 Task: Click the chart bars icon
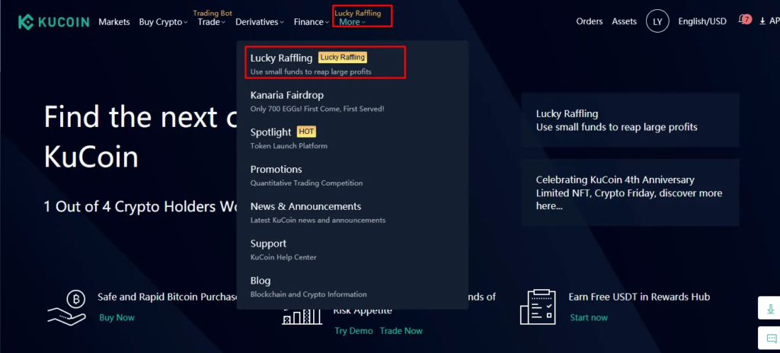(302, 317)
